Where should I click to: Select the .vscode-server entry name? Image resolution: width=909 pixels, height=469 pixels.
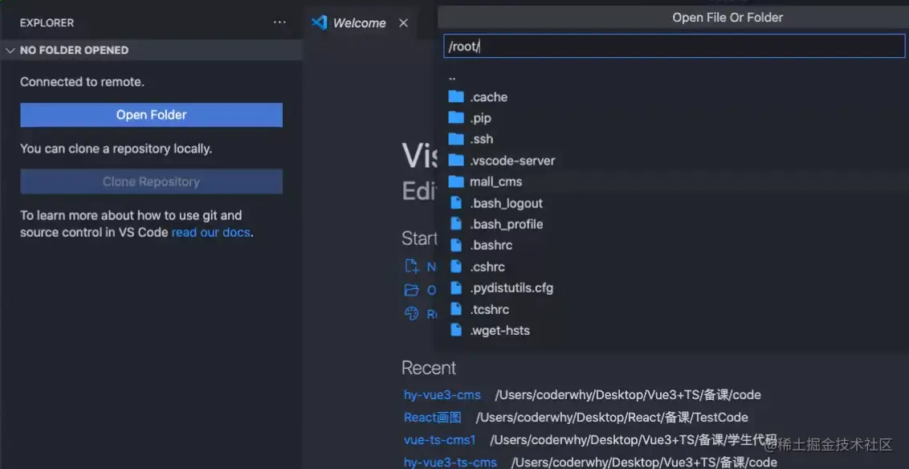pos(512,161)
